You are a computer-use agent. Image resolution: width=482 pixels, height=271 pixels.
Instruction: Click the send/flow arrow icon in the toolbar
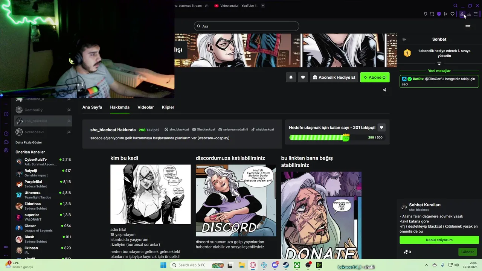point(445,14)
